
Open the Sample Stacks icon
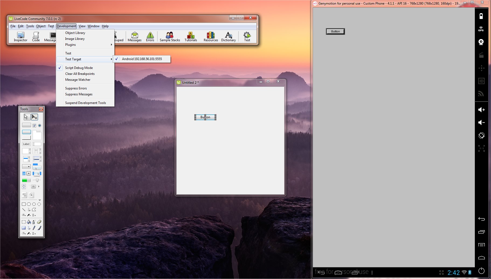170,37
